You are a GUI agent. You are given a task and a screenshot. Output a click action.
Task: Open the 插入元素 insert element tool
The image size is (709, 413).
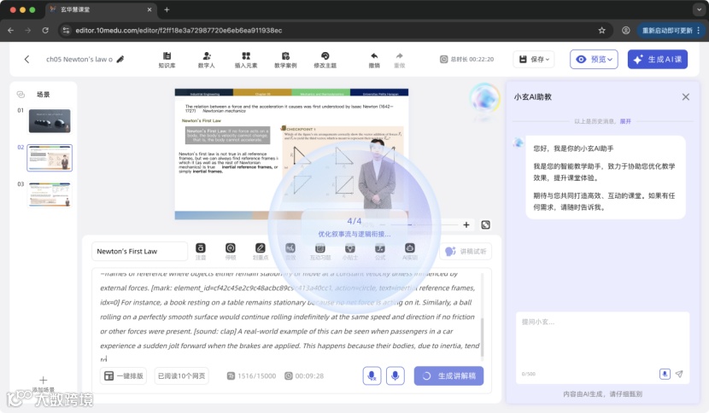pos(246,60)
